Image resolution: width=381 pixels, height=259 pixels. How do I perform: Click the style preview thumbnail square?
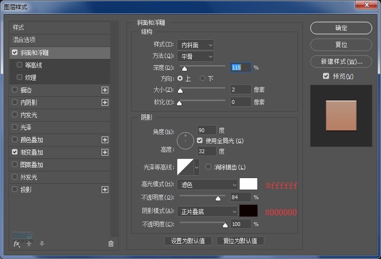click(x=341, y=115)
